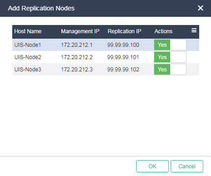Image resolution: width=211 pixels, height=176 pixels.
Task: Click replication IP 99.99.99.102
Action: coord(123,70)
